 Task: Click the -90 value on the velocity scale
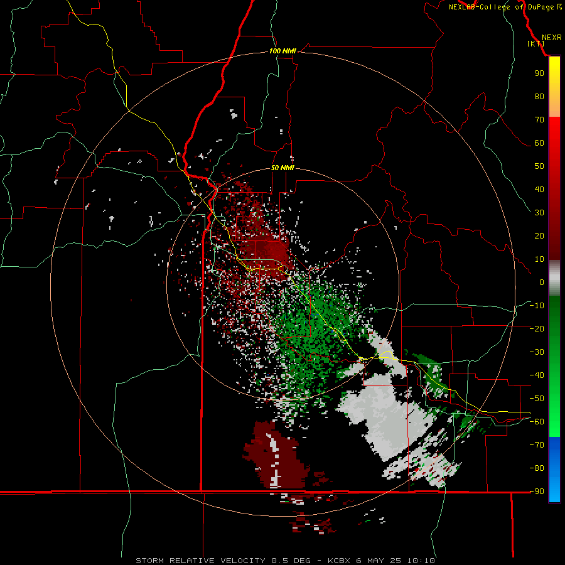point(537,491)
